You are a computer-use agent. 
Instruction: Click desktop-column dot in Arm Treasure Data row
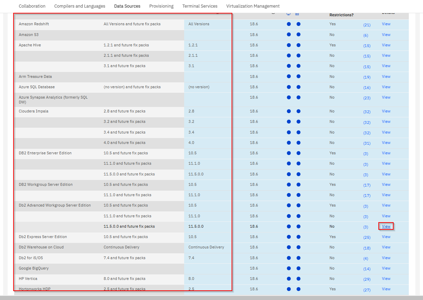[x=289, y=76]
